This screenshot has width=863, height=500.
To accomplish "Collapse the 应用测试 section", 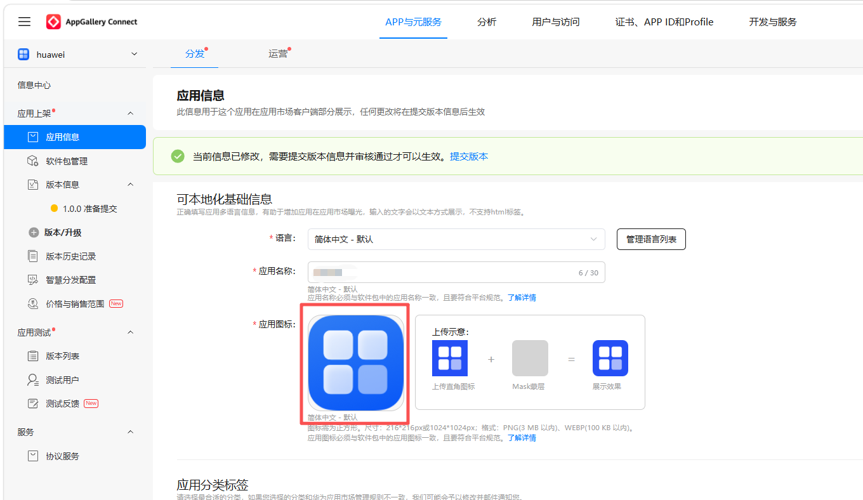I will [x=131, y=332].
